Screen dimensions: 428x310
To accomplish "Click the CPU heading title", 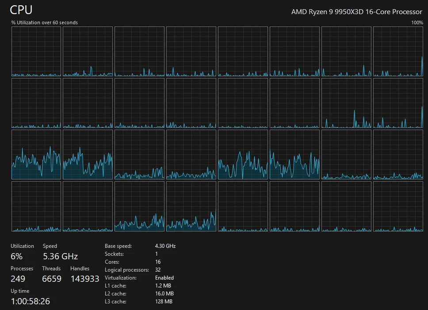I will tap(21, 10).
